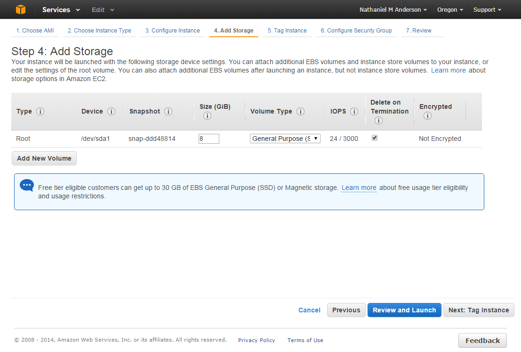Open the Support dropdown menu
This screenshot has height=352, width=521.
pyautogui.click(x=487, y=9)
